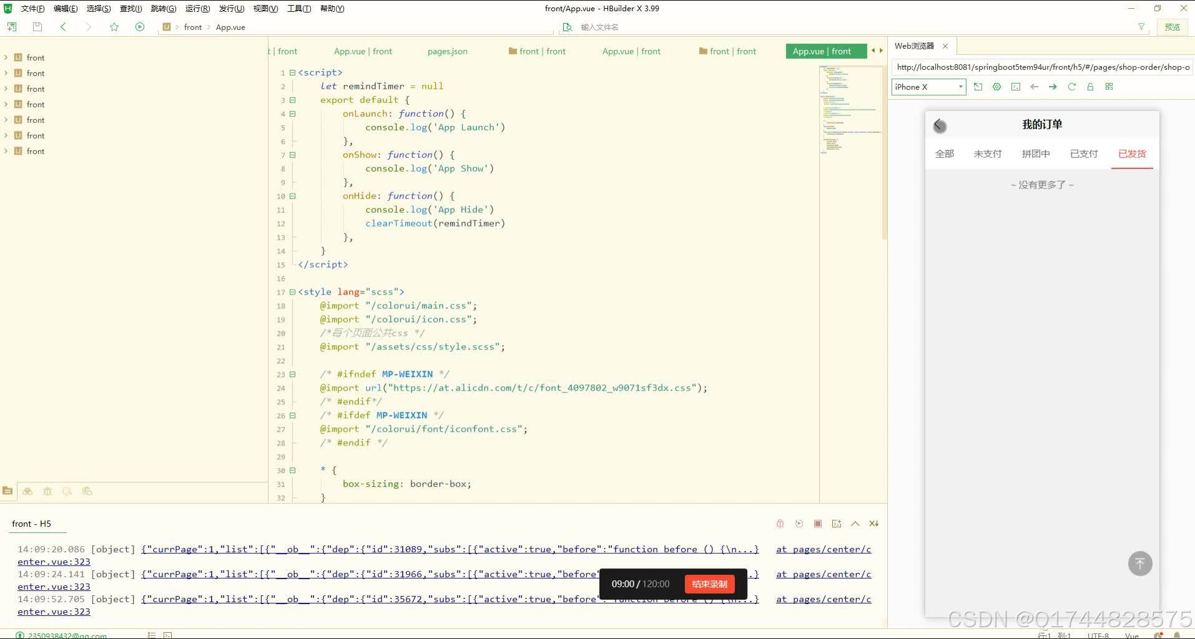Select the 已支付 order tab
The image size is (1195, 639).
[1083, 154]
